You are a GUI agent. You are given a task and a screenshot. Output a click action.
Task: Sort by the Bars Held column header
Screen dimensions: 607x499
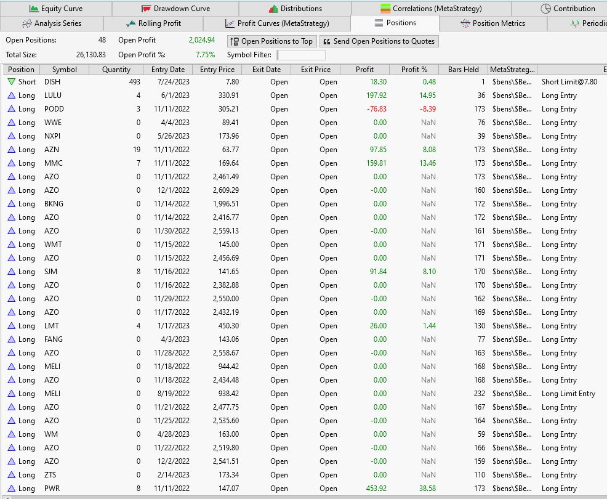[464, 70]
